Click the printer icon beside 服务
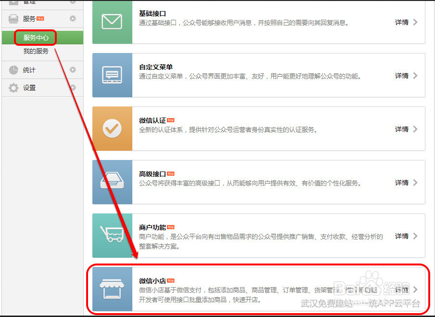 click(13, 19)
